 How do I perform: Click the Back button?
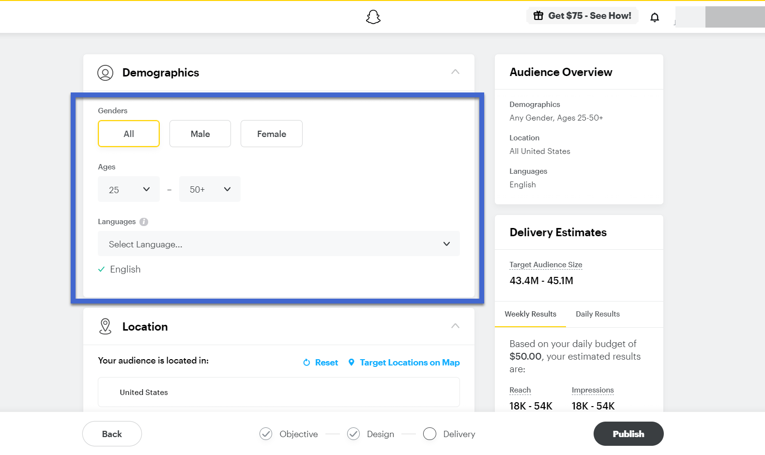(x=112, y=434)
